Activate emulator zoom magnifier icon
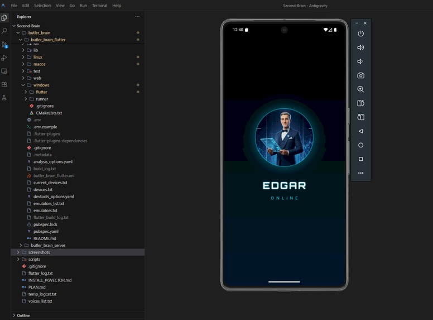Screen dimensions: 433x320 (360, 89)
